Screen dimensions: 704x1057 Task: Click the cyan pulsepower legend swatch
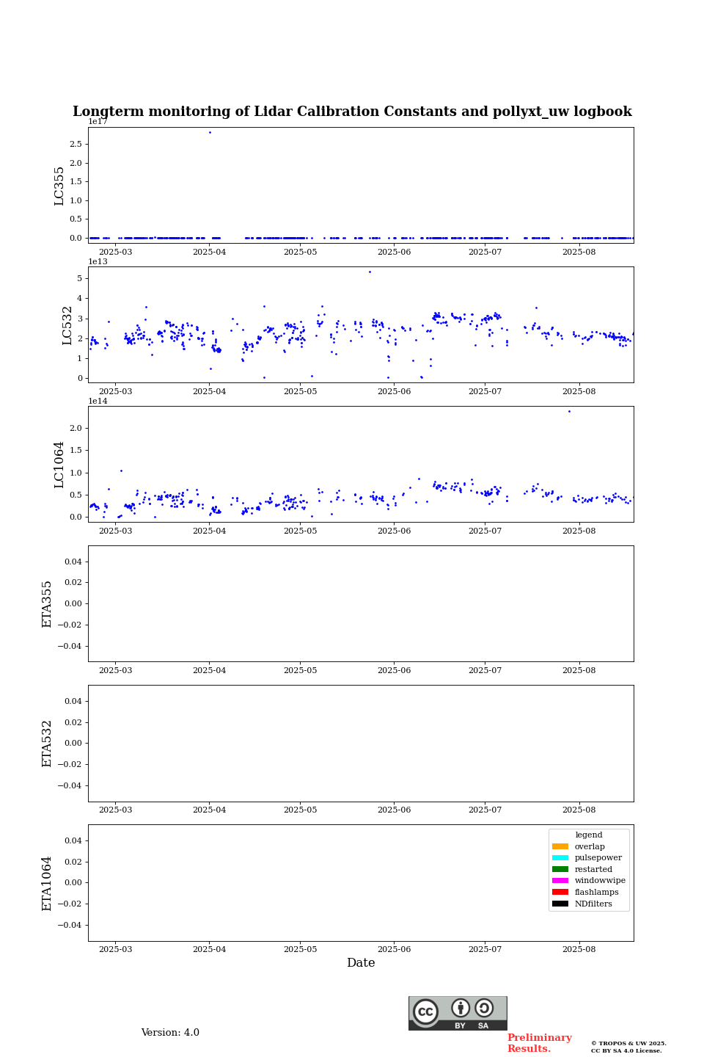pyautogui.click(x=560, y=858)
